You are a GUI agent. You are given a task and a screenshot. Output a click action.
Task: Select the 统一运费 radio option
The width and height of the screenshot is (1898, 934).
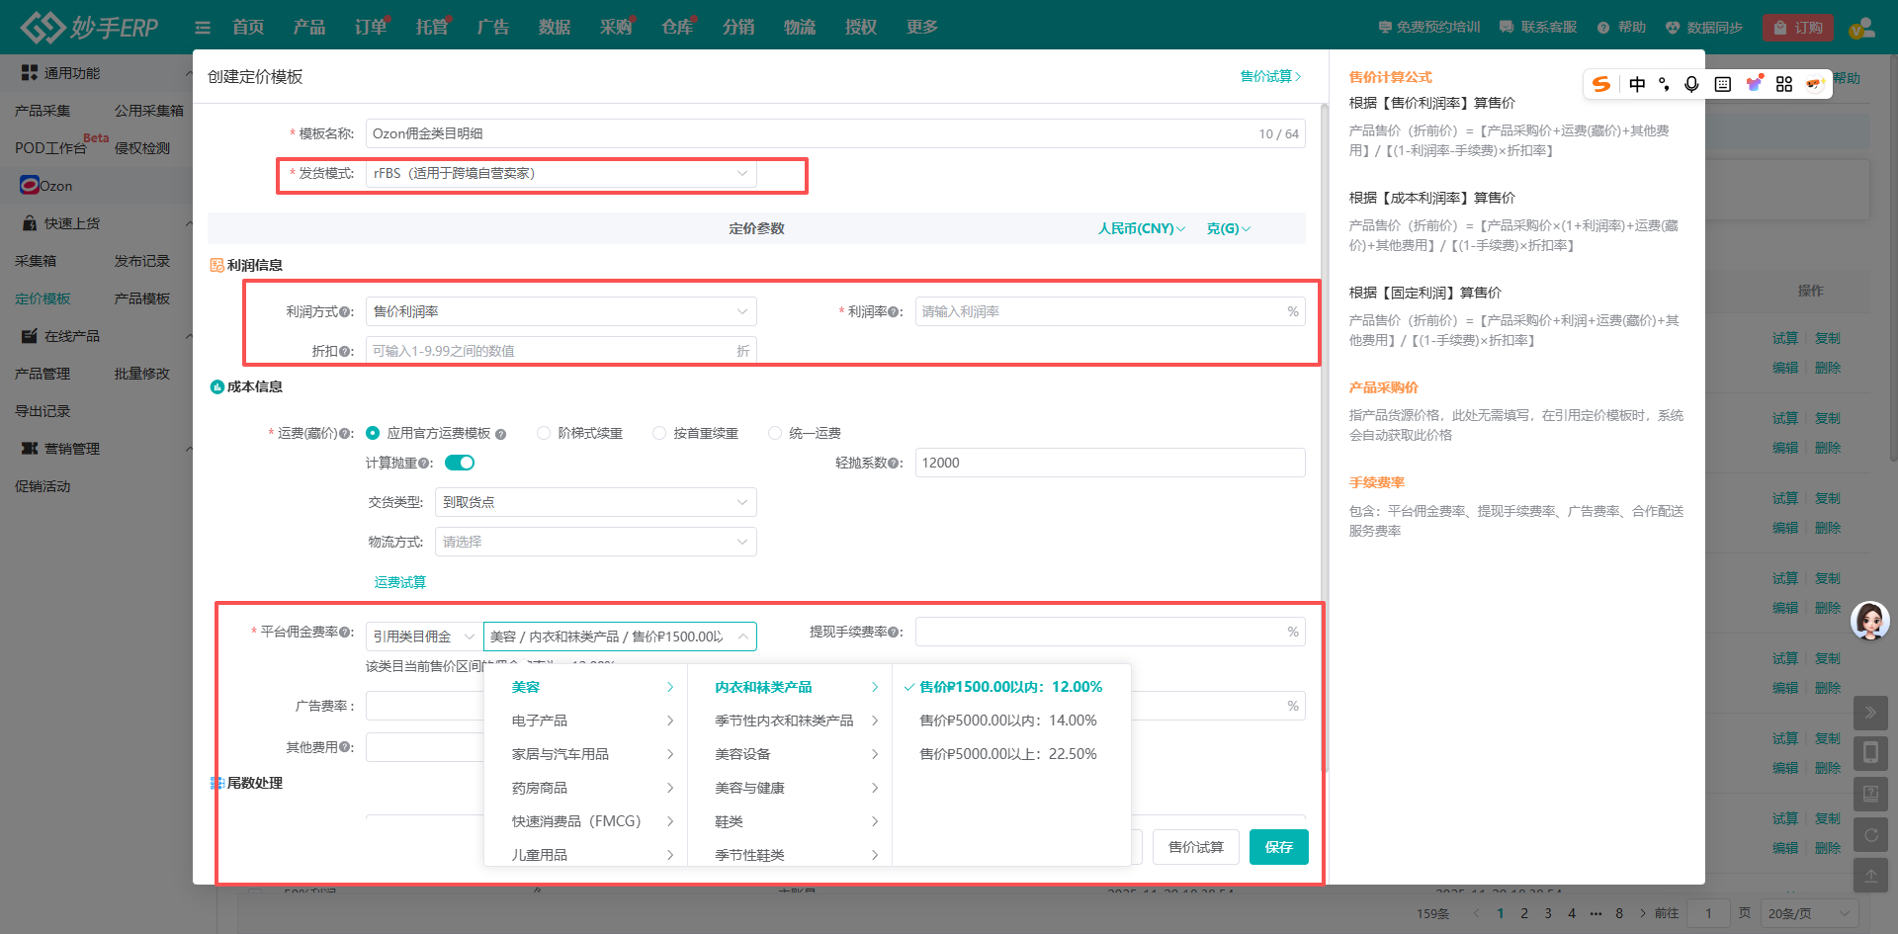(x=775, y=433)
